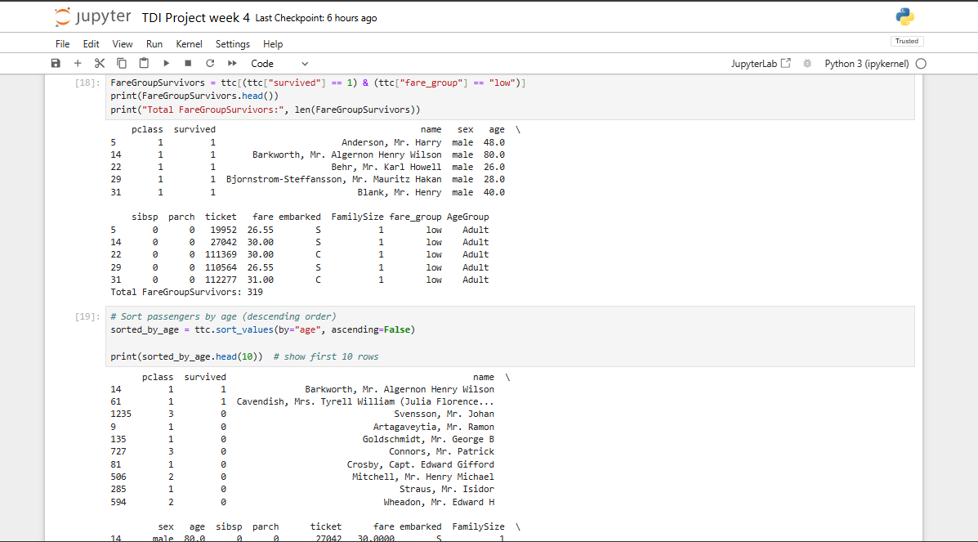978x542 pixels.
Task: Click into code cell 18 editor
Action: point(510,96)
